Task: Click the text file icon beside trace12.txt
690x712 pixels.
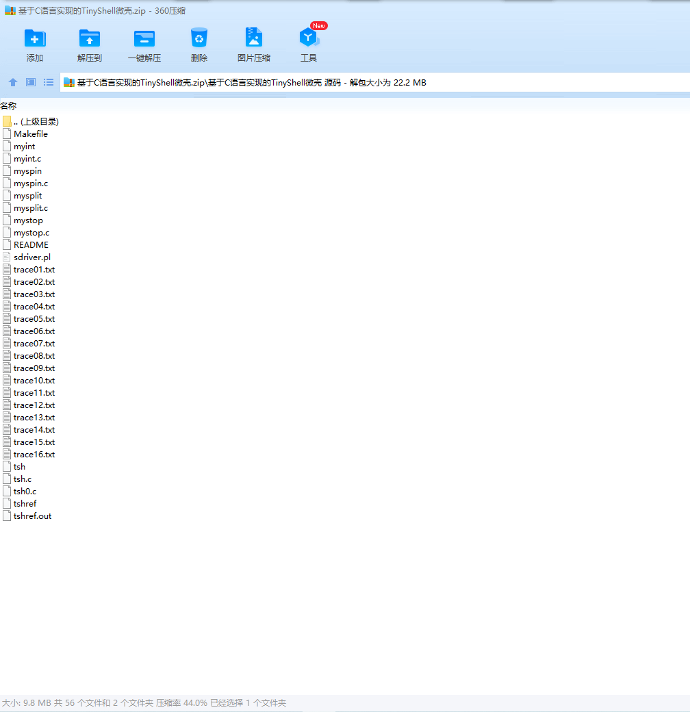Action: pyautogui.click(x=7, y=405)
